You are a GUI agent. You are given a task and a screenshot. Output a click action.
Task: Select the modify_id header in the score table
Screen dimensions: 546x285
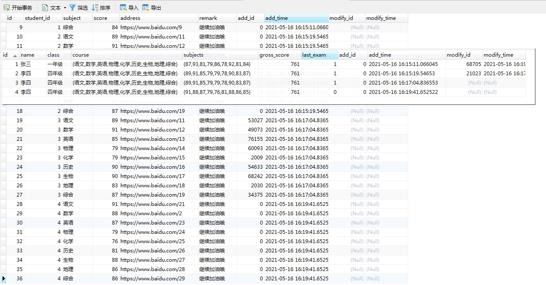pyautogui.click(x=347, y=18)
